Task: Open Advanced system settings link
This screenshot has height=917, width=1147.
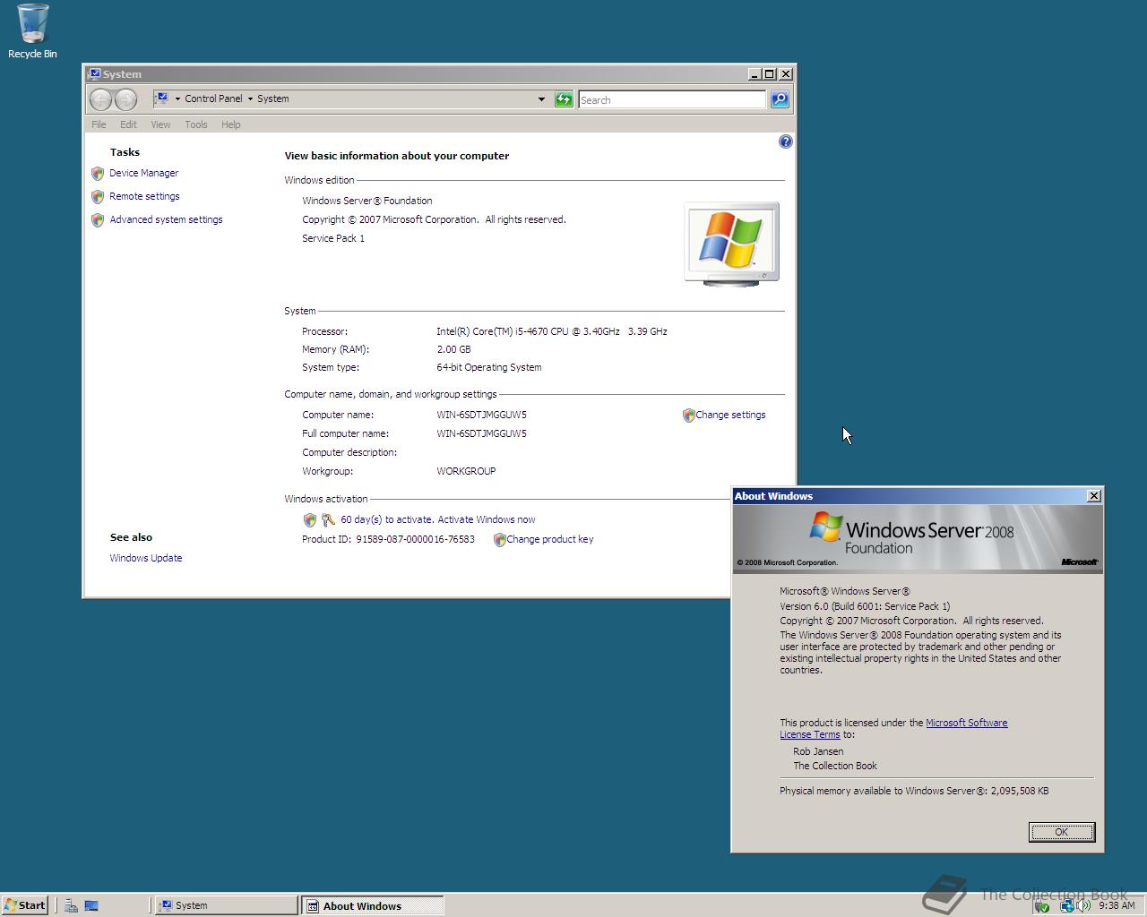Action: 166,219
